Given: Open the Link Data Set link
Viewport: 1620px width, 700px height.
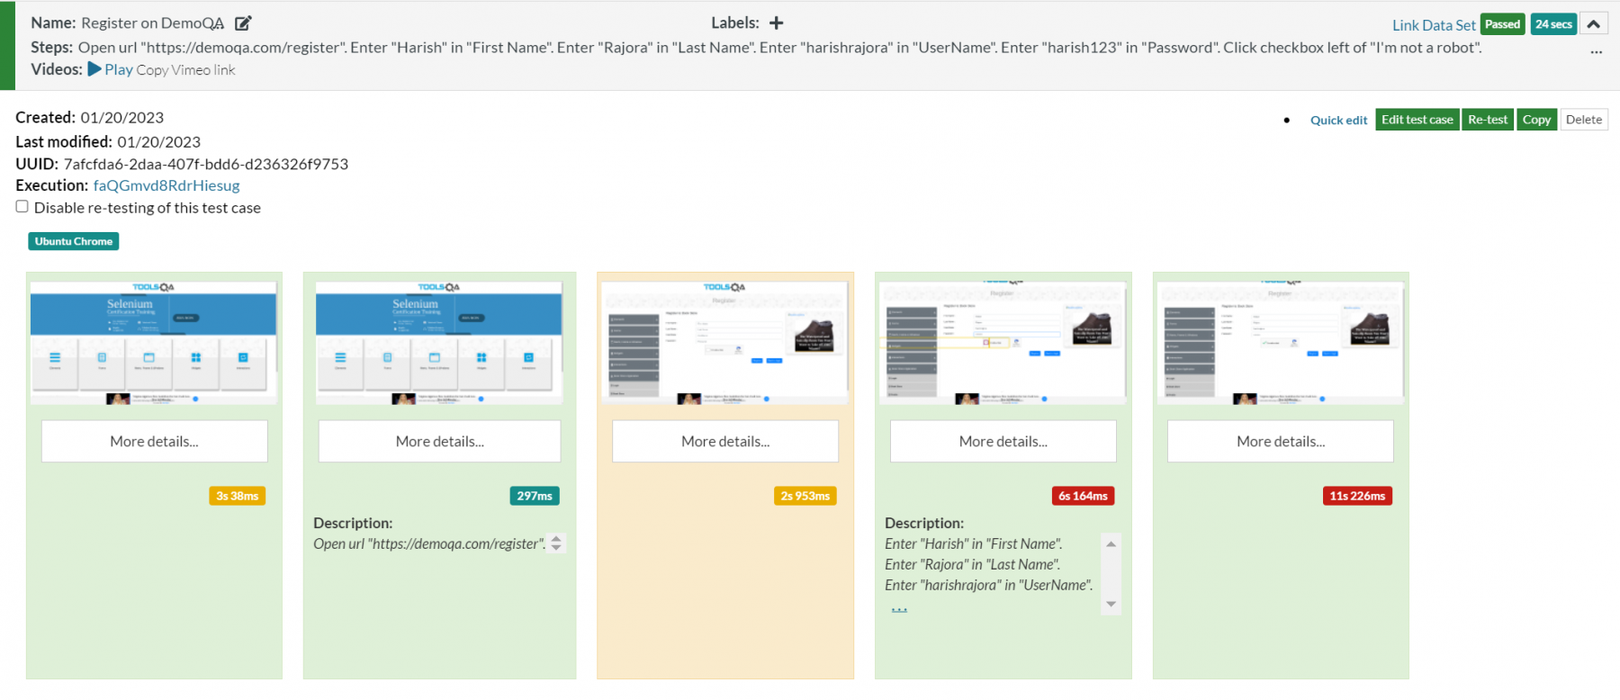Looking at the screenshot, I should coord(1433,25).
